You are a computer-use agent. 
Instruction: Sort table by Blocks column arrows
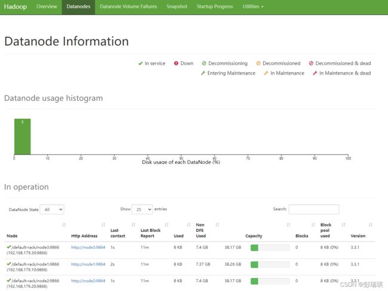[x=313, y=225]
